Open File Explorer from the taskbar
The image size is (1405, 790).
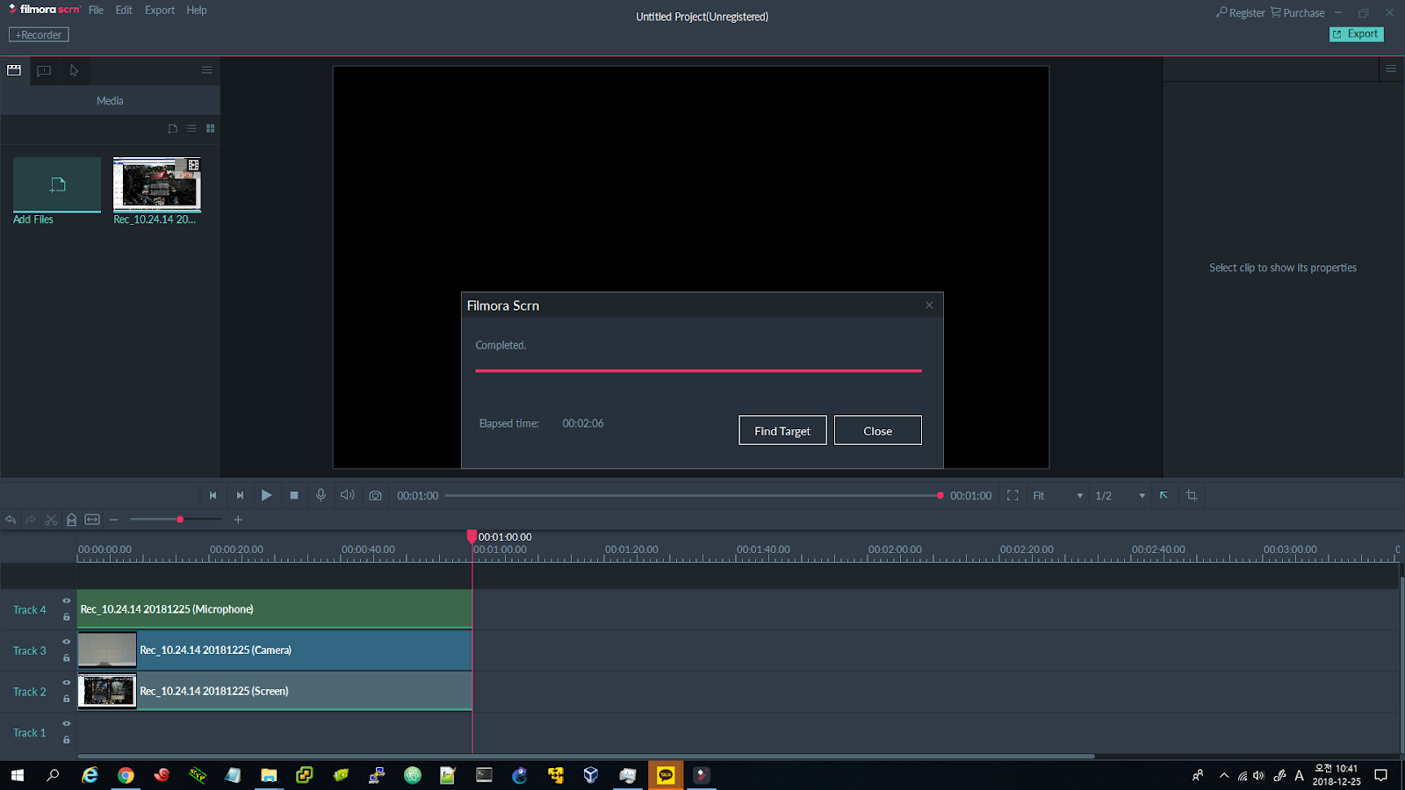269,775
